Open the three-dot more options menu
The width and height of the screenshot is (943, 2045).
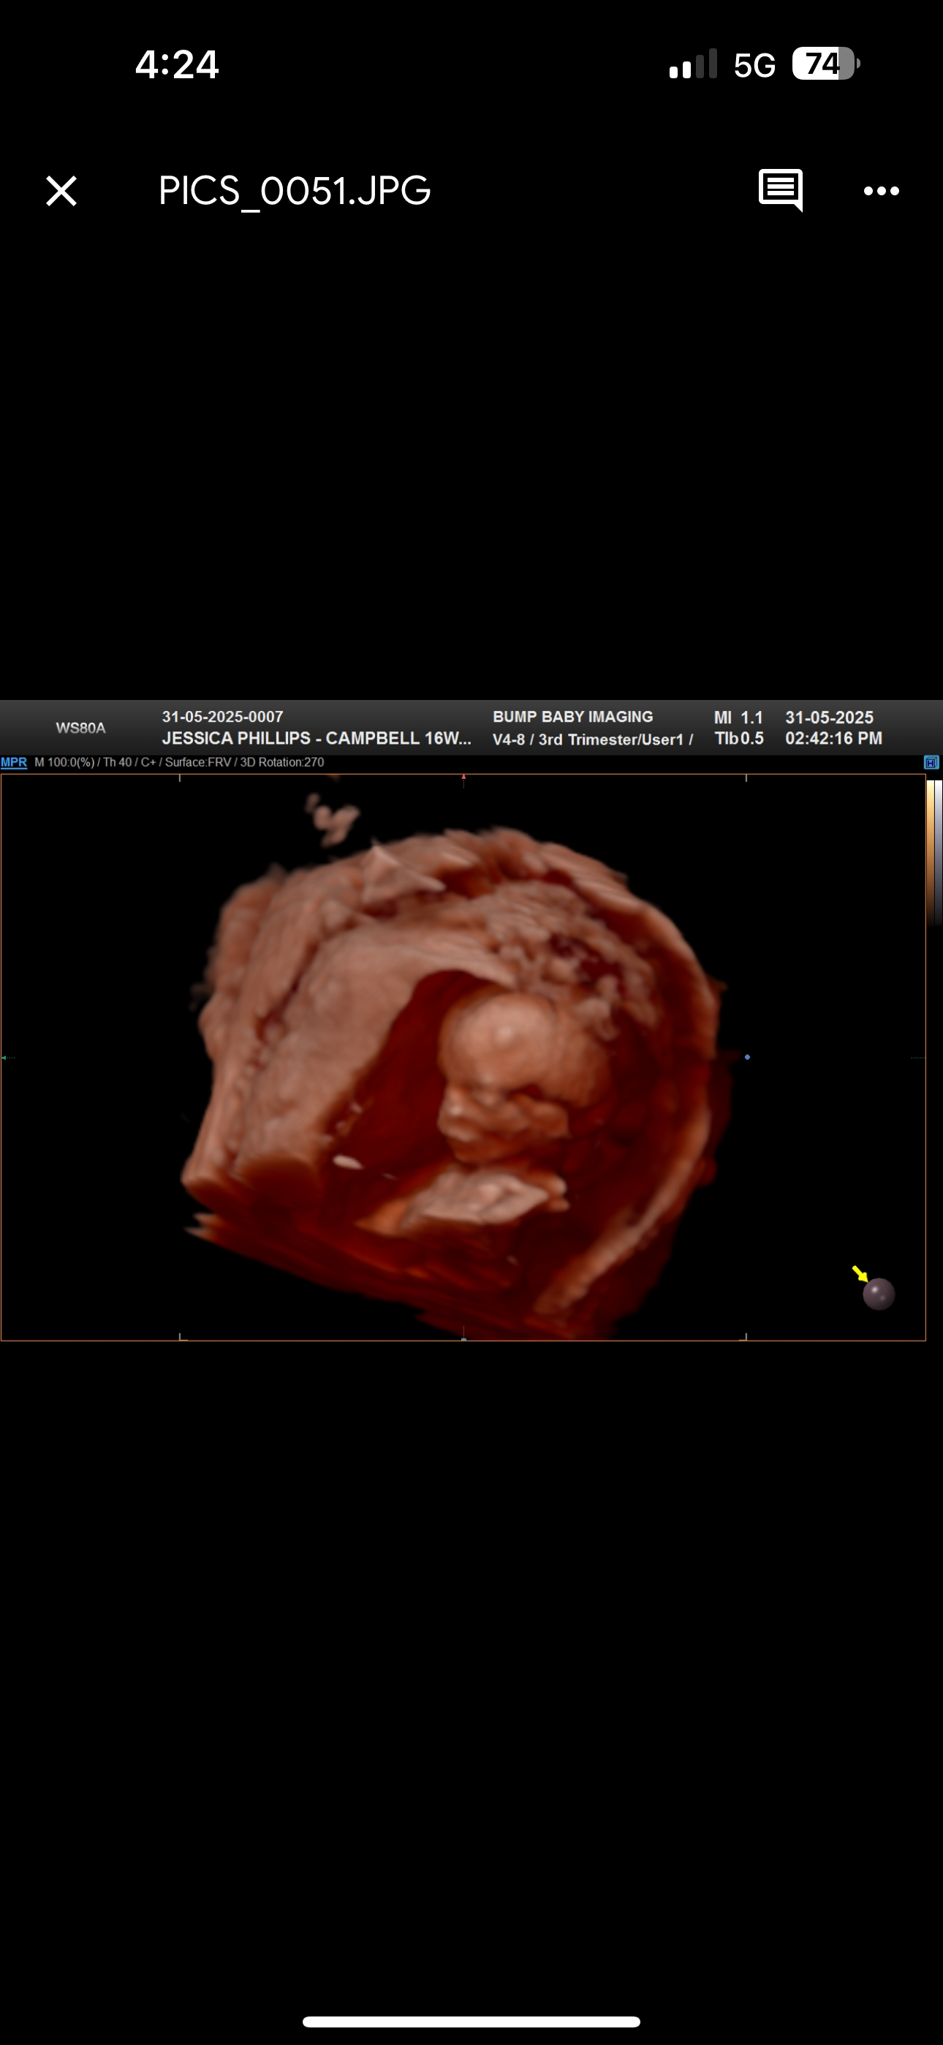tap(881, 192)
